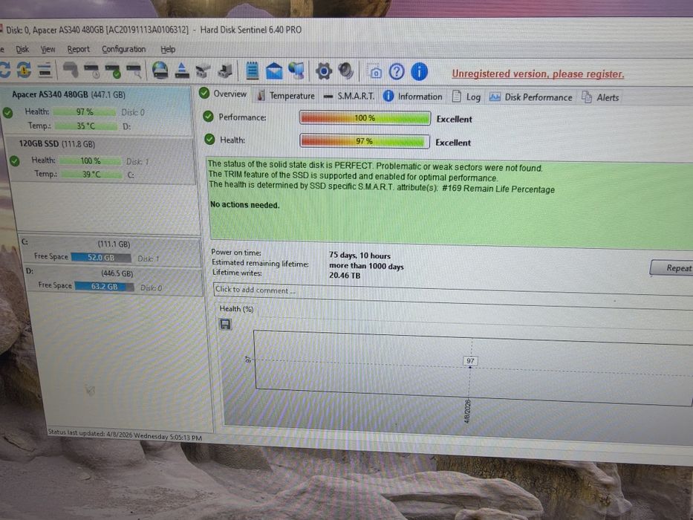The image size is (693, 520).
Task: Click the gray hard disk test icon
Action: (71, 70)
